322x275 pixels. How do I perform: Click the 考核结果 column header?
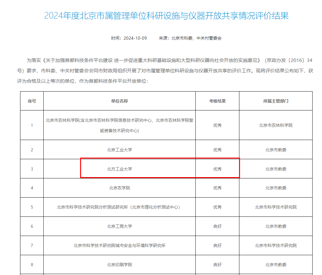click(x=217, y=101)
